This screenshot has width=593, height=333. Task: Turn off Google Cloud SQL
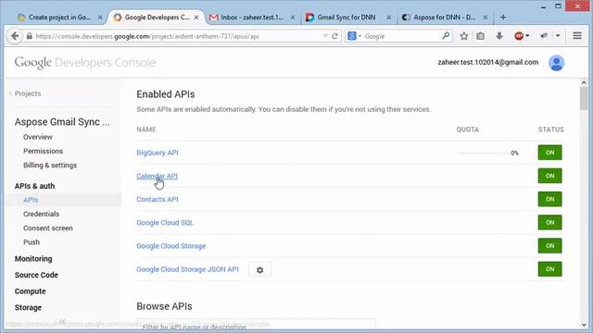(549, 223)
